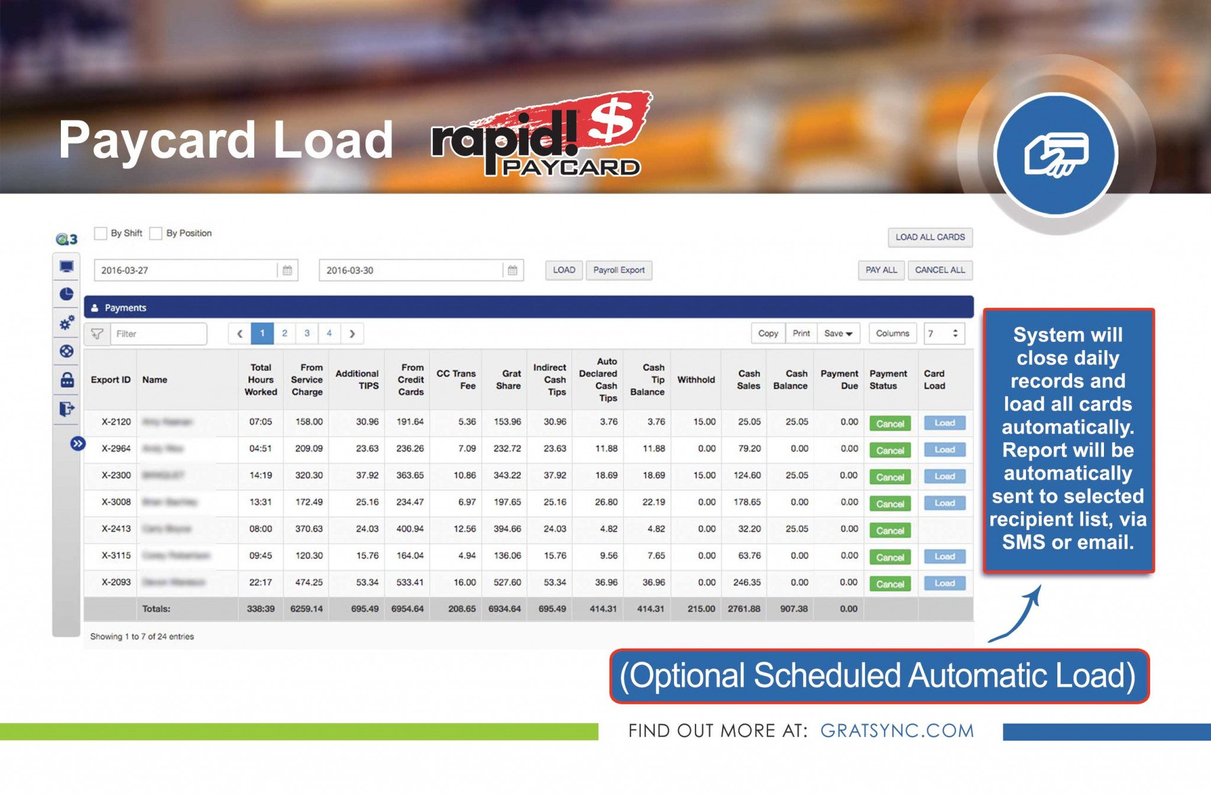
Task: Open the pie chart reports icon
Action: point(66,294)
